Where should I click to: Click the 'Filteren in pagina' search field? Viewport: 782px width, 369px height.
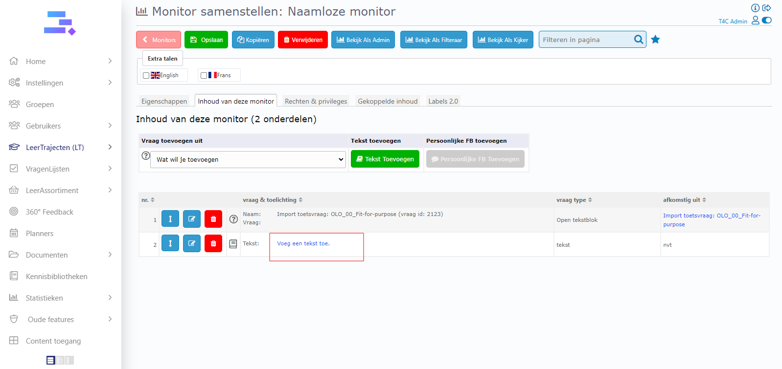(586, 40)
